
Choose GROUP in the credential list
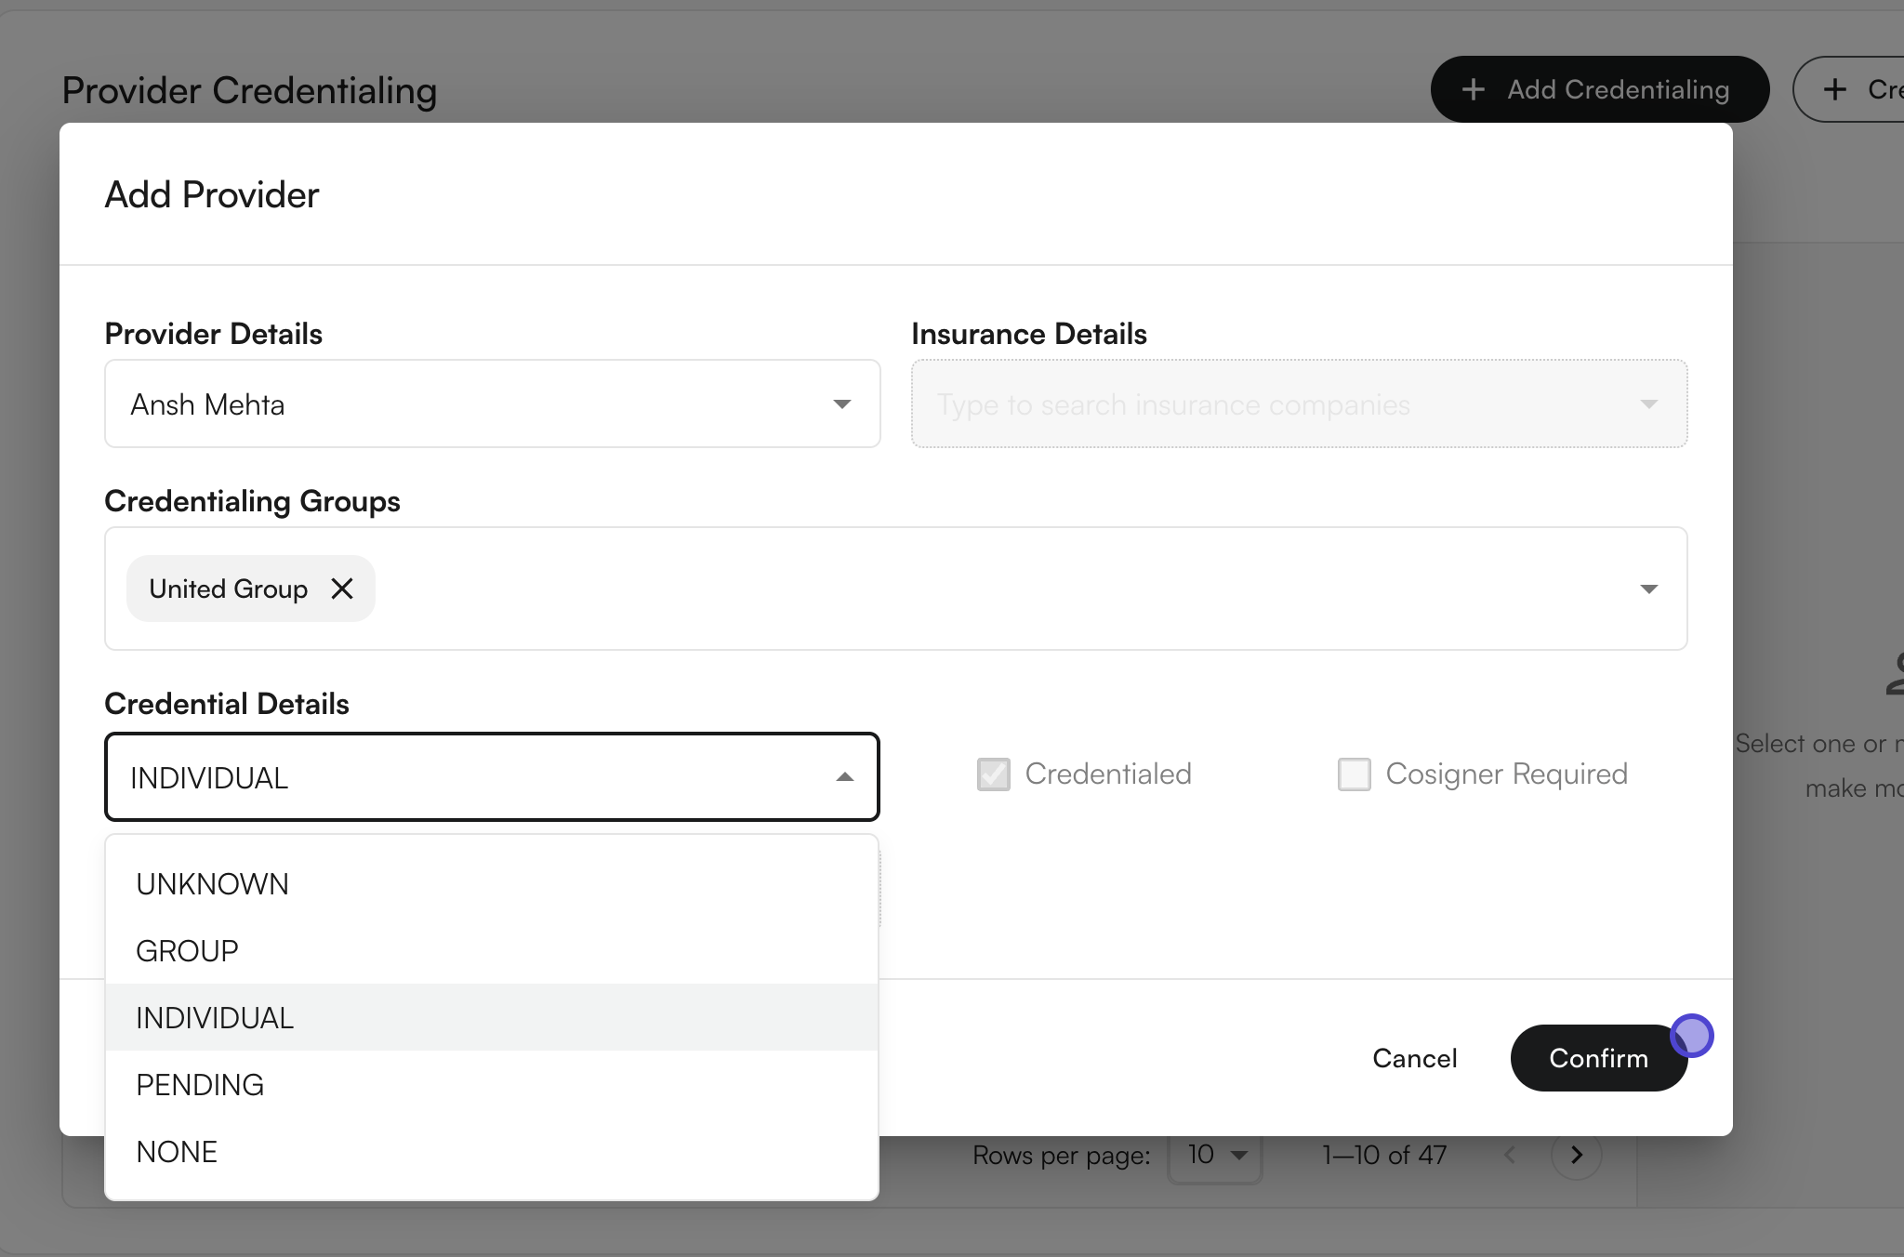492,951
